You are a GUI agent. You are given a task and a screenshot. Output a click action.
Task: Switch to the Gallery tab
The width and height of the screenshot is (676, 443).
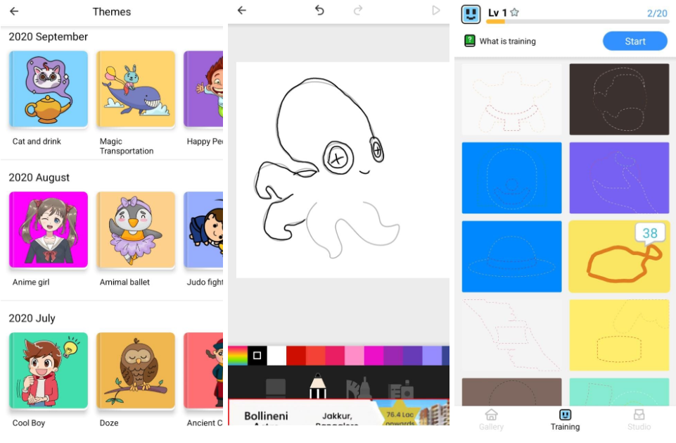491,419
